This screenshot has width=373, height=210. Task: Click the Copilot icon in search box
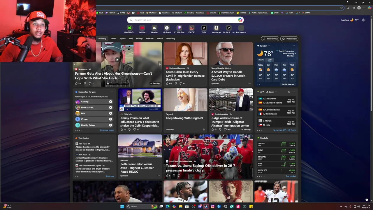click(240, 20)
